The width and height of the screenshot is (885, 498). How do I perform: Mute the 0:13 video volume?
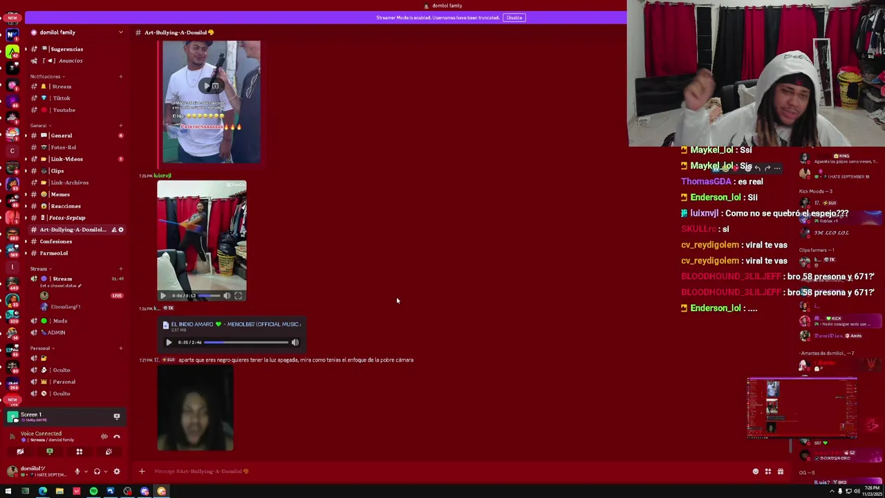pyautogui.click(x=227, y=296)
